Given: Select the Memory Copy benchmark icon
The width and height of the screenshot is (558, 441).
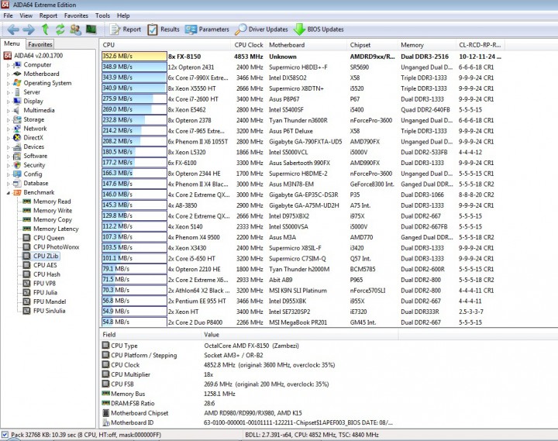Looking at the screenshot, I should (26, 219).
